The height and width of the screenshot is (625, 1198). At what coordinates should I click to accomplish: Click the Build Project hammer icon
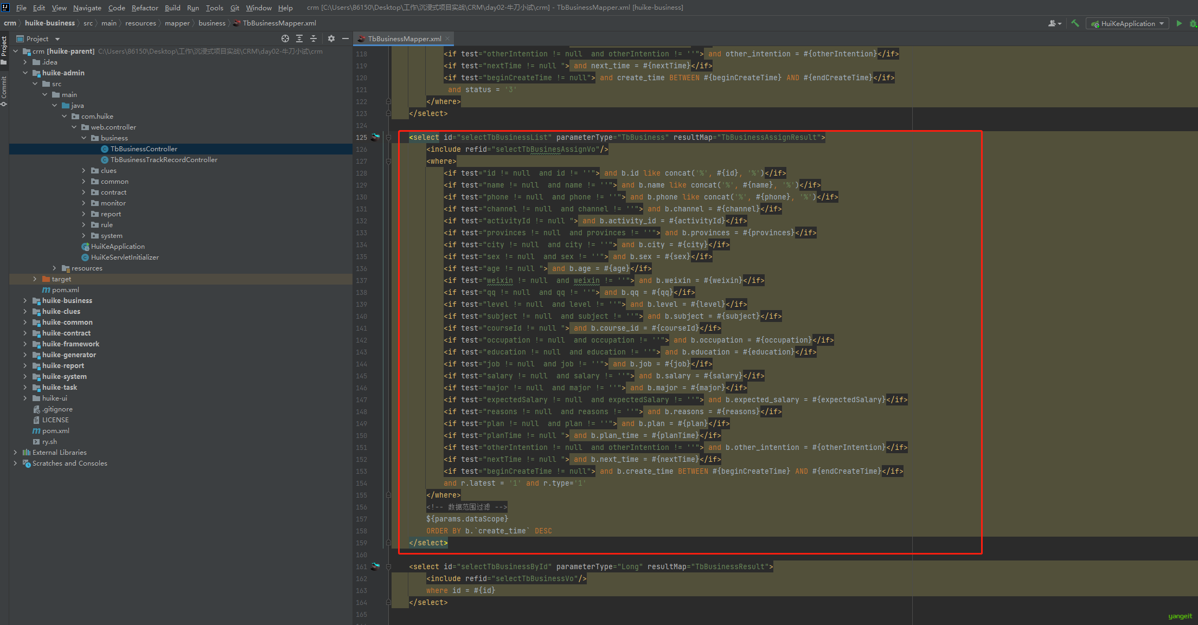coord(1075,23)
